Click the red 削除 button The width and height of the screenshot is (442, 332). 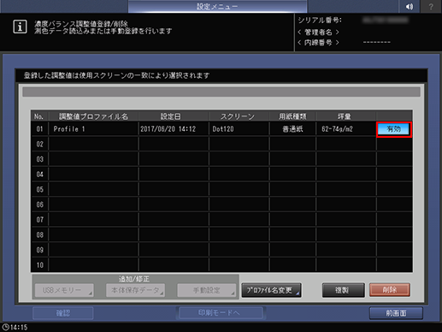(390, 290)
